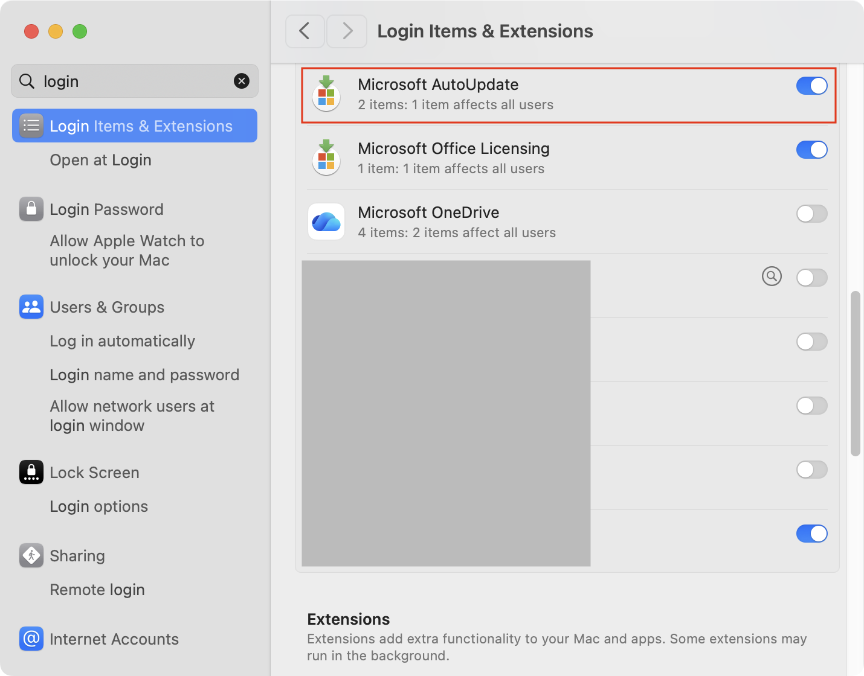The width and height of the screenshot is (864, 676).
Task: Select the Sharing sidebar item
Action: 135,555
